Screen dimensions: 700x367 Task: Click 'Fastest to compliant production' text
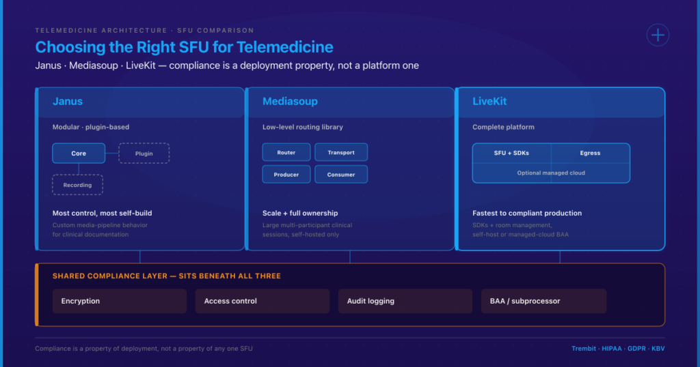click(527, 213)
